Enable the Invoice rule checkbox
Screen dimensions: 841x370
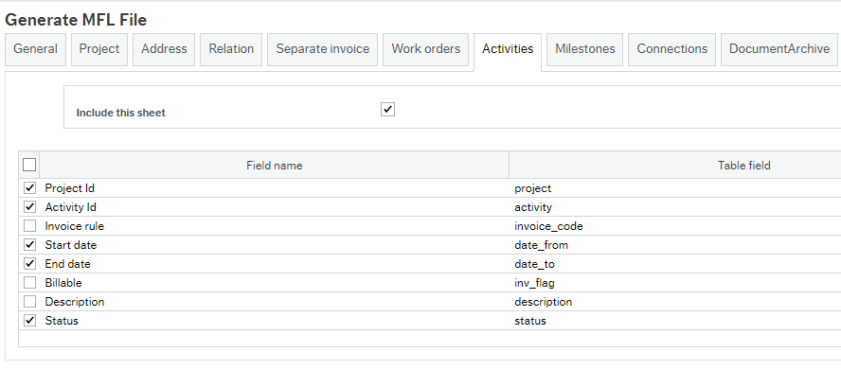30,226
